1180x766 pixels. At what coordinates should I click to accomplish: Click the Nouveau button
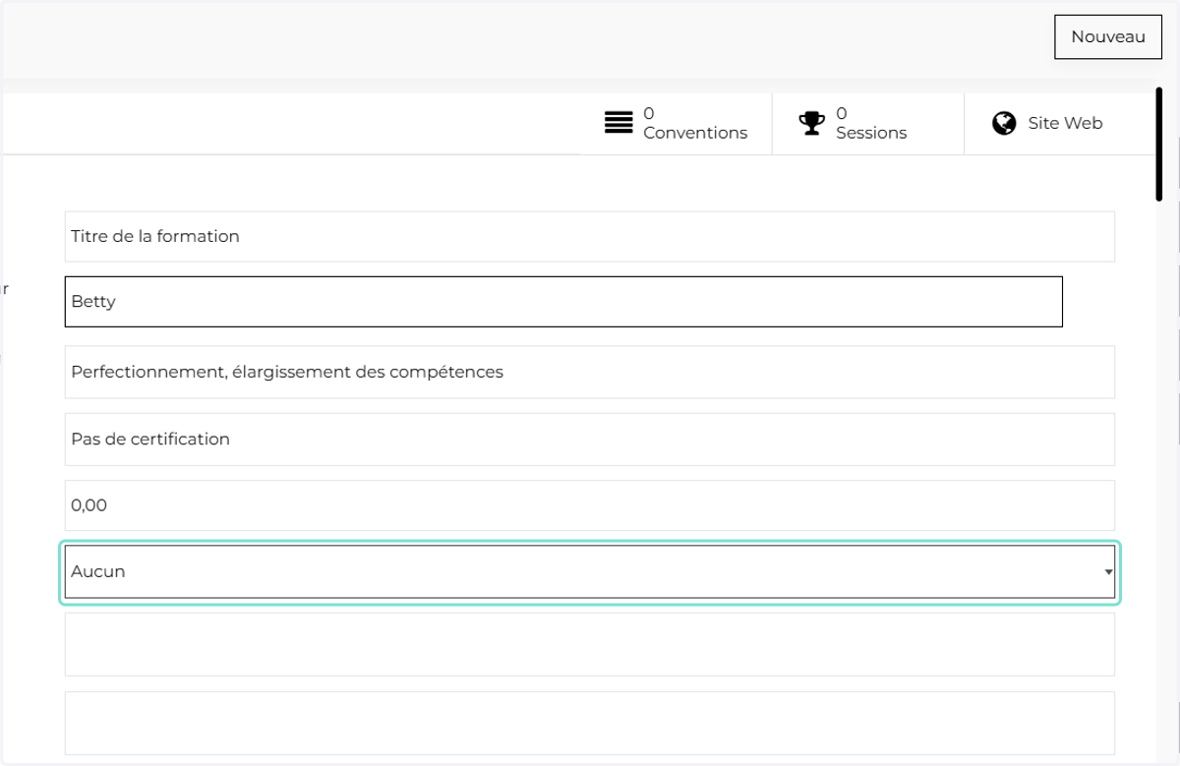tap(1108, 37)
